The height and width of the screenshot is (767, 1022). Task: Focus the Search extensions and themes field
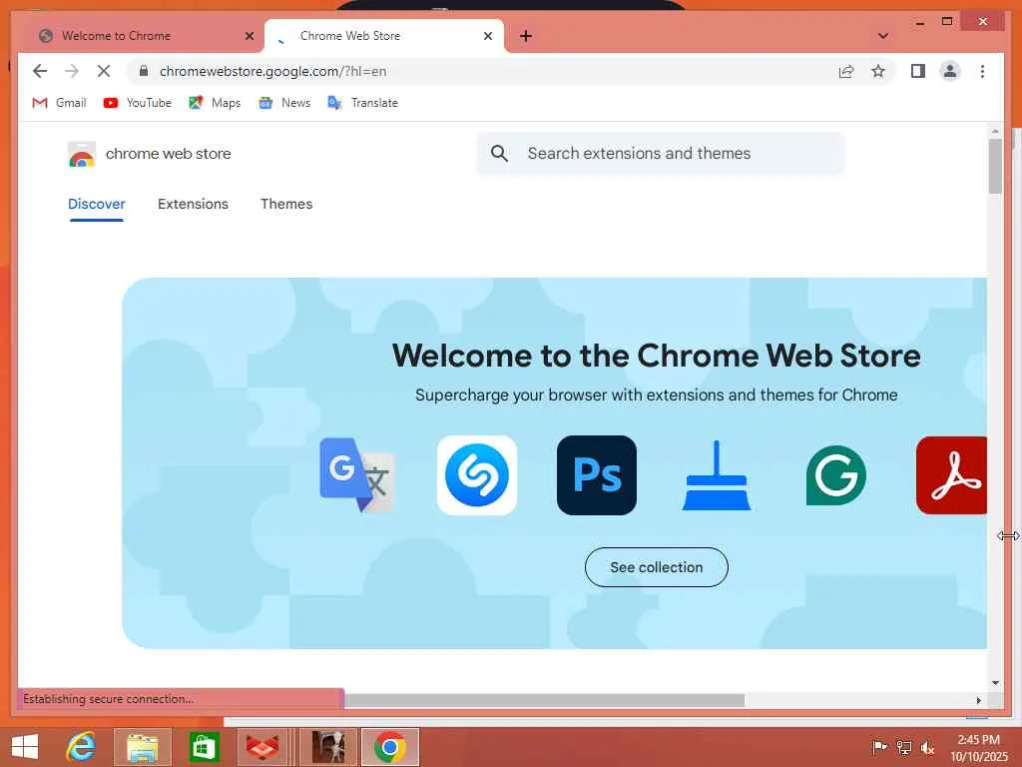pyautogui.click(x=661, y=153)
